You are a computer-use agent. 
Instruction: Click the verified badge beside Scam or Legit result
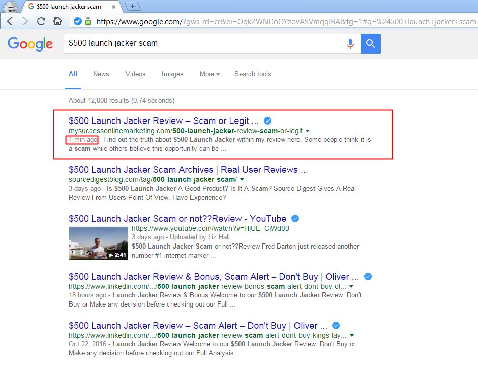(267, 121)
